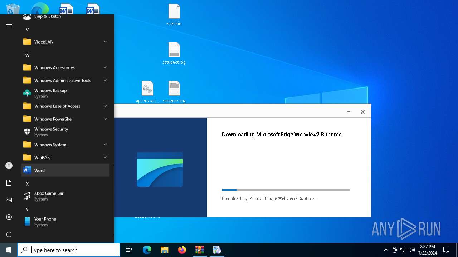This screenshot has height=257, width=458.
Task: Select the mib.bin desktop file
Action: coord(174,15)
